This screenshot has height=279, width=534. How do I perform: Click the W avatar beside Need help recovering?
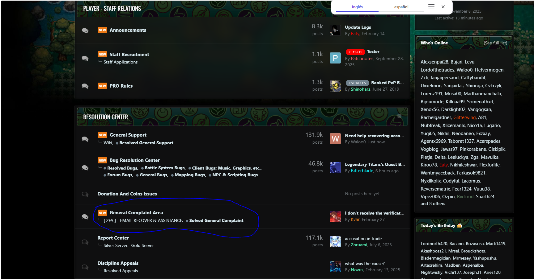click(x=335, y=139)
